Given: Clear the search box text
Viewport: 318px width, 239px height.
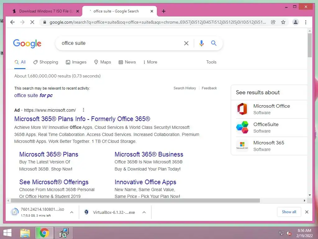Looking at the screenshot, I should pos(186,43).
